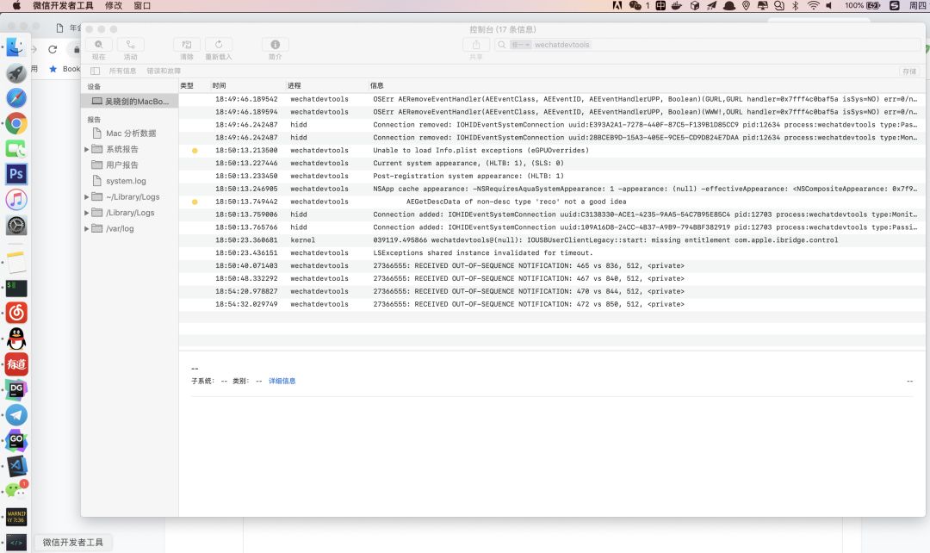Open Safari from the Dock
The width and height of the screenshot is (930, 553).
point(16,98)
